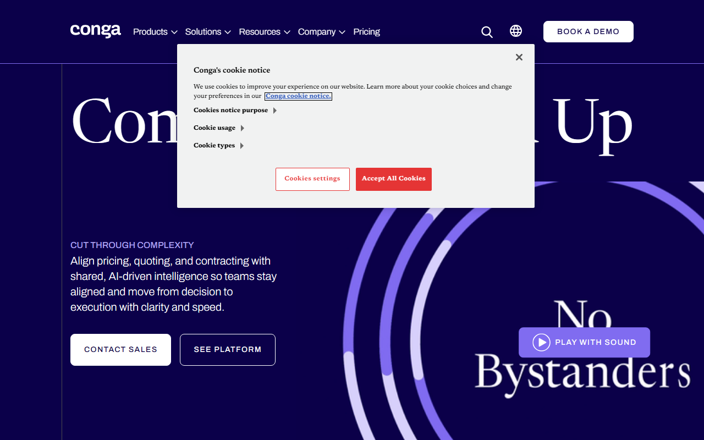704x440 pixels.
Task: Close the cookie notice with X
Action: (x=519, y=57)
